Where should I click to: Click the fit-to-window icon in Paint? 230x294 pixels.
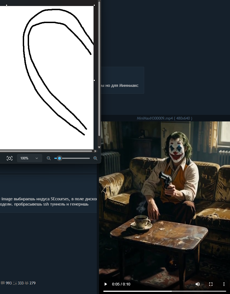[x=10, y=158]
